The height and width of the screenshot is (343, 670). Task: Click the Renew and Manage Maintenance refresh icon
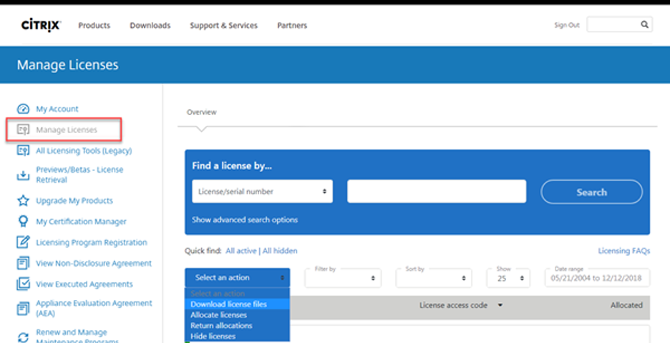23,337
